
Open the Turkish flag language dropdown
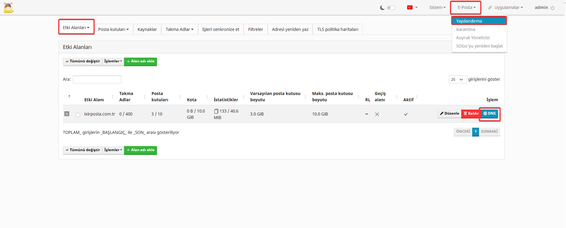pos(412,7)
